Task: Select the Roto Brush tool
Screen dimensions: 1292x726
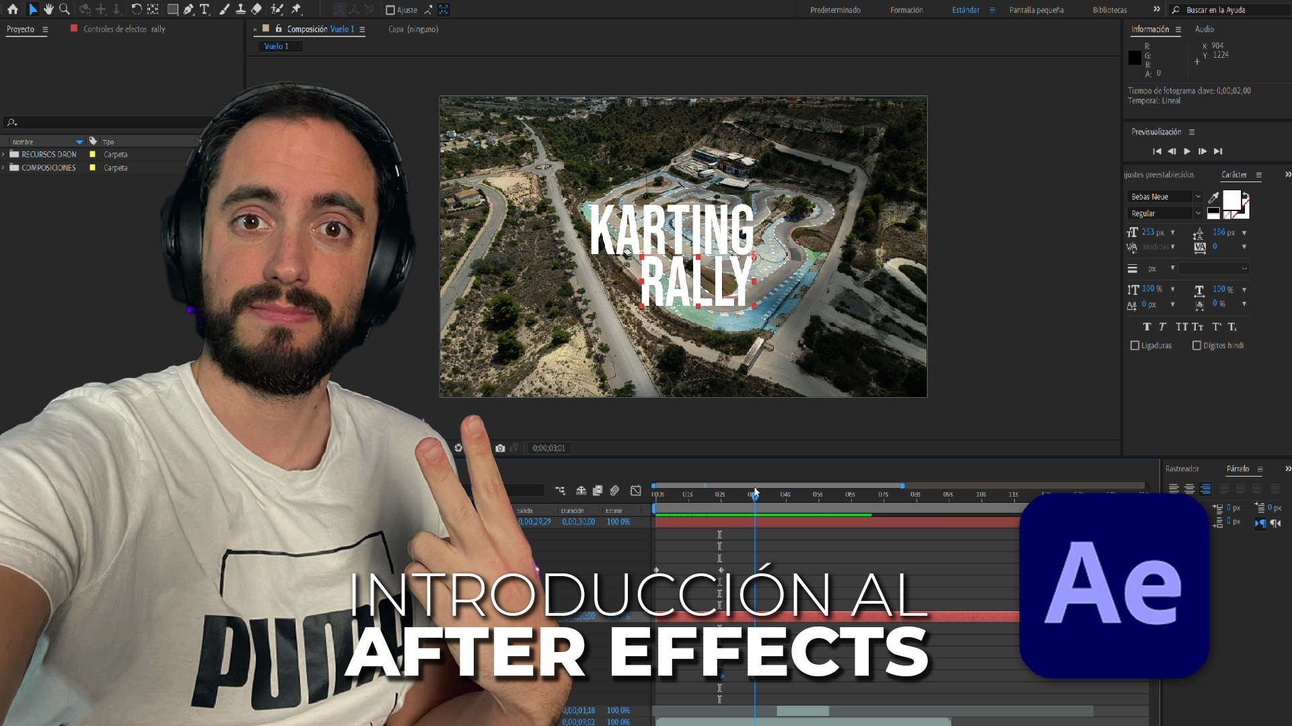Action: [x=277, y=9]
